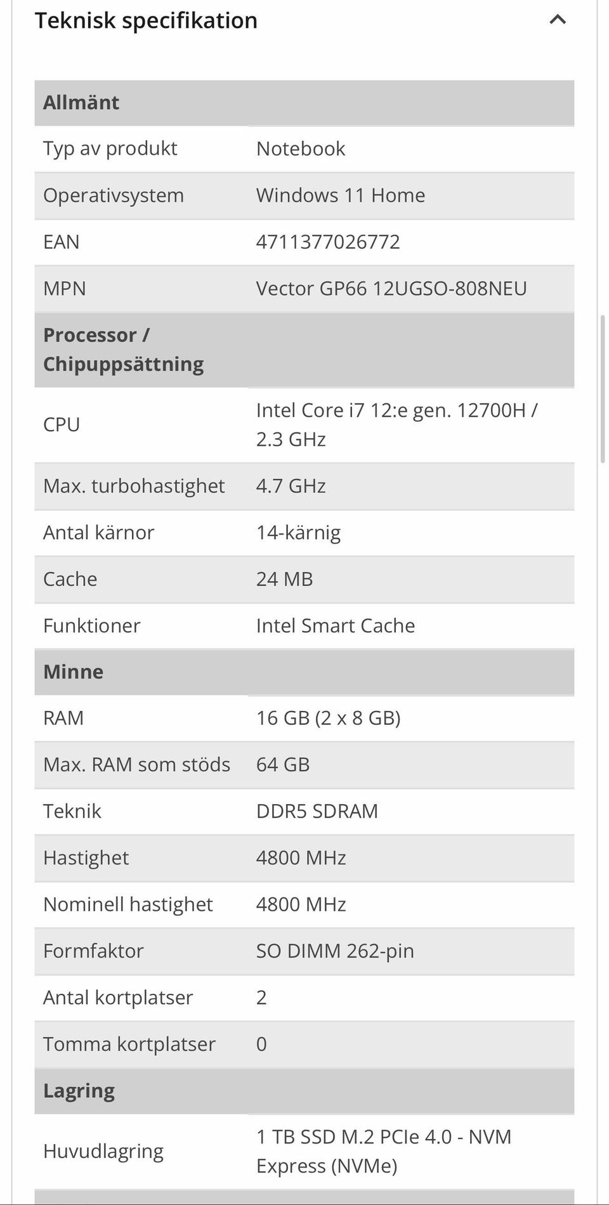This screenshot has width=609, height=1205.
Task: Select the EAN number 4711377026772
Action: 328,242
